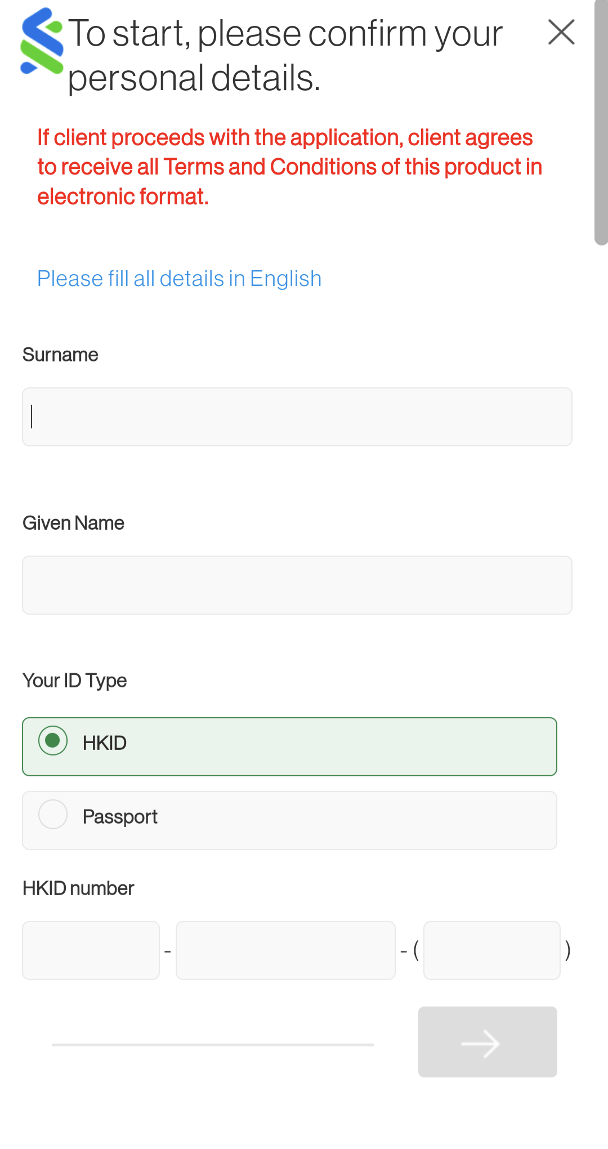Click the forward arrow next button

coord(488,1042)
